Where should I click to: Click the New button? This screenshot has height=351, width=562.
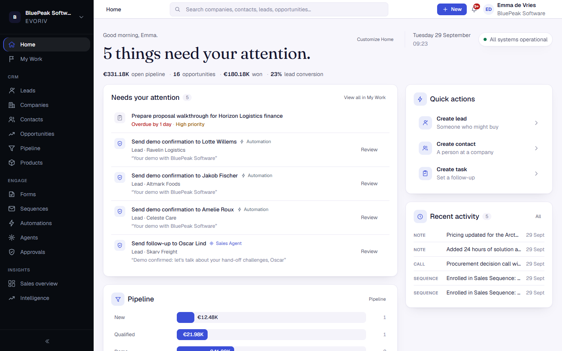pyautogui.click(x=452, y=9)
